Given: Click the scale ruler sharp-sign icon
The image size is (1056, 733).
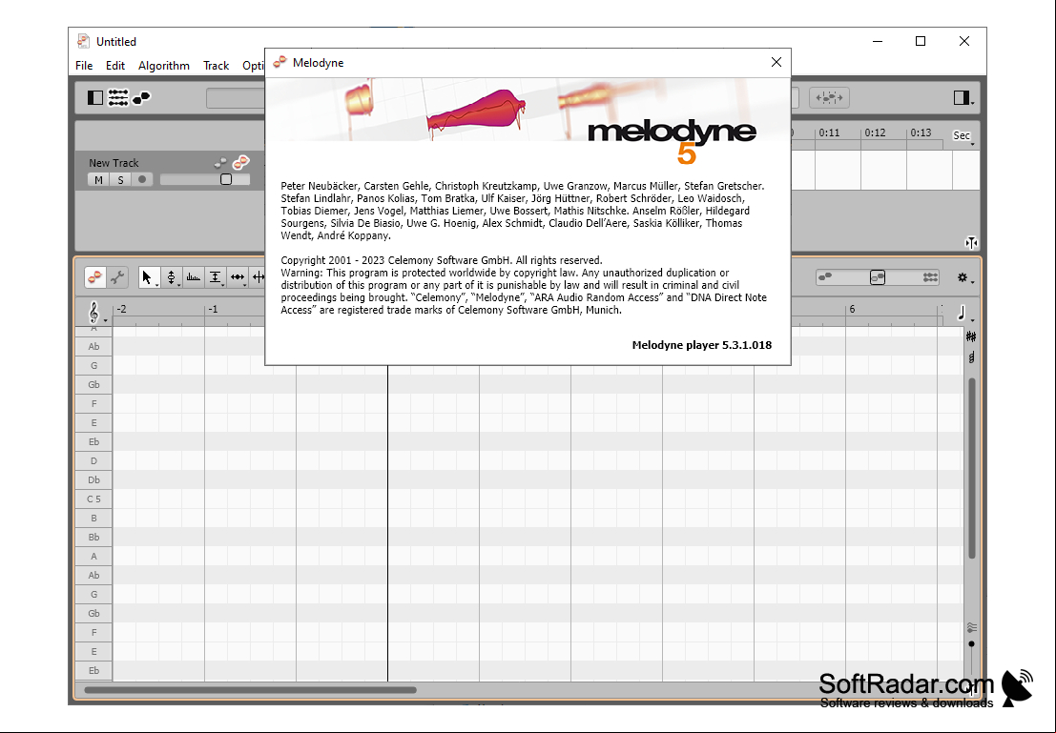Looking at the screenshot, I should pyautogui.click(x=971, y=336).
